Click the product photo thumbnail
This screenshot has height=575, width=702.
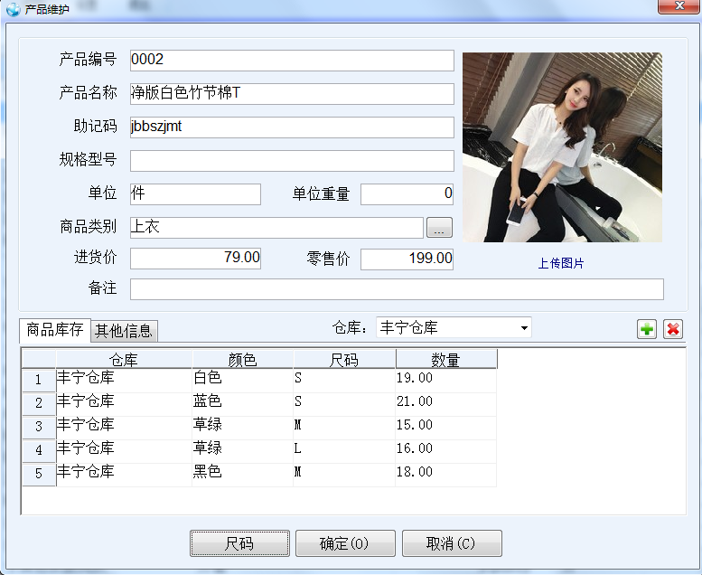[562, 146]
